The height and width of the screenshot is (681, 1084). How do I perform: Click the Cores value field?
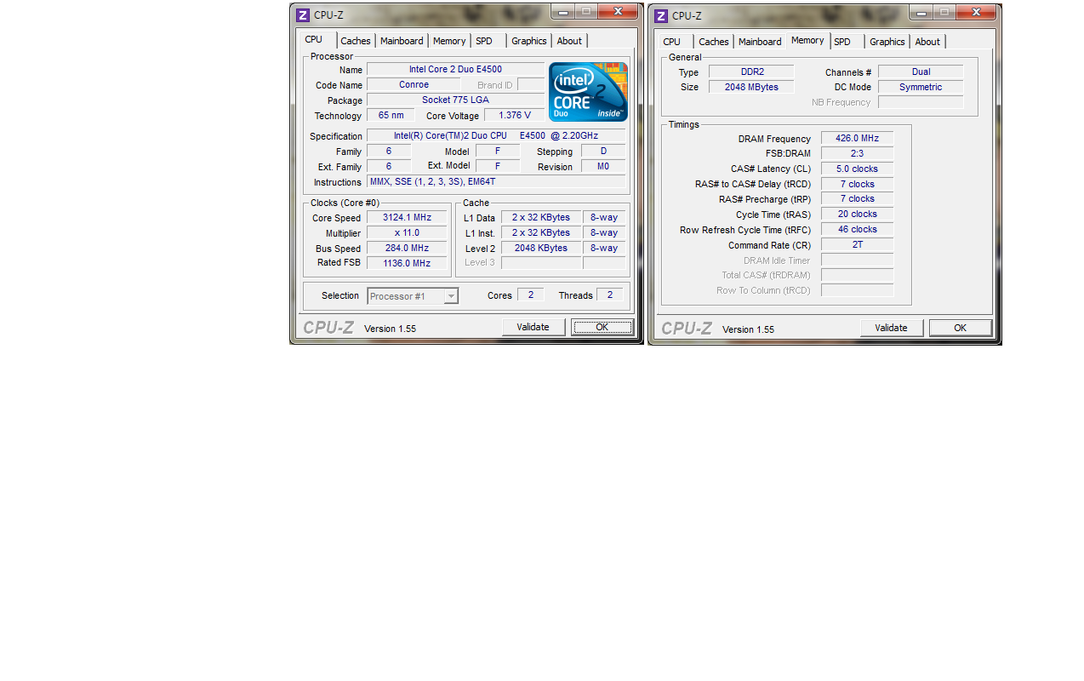pyautogui.click(x=530, y=295)
